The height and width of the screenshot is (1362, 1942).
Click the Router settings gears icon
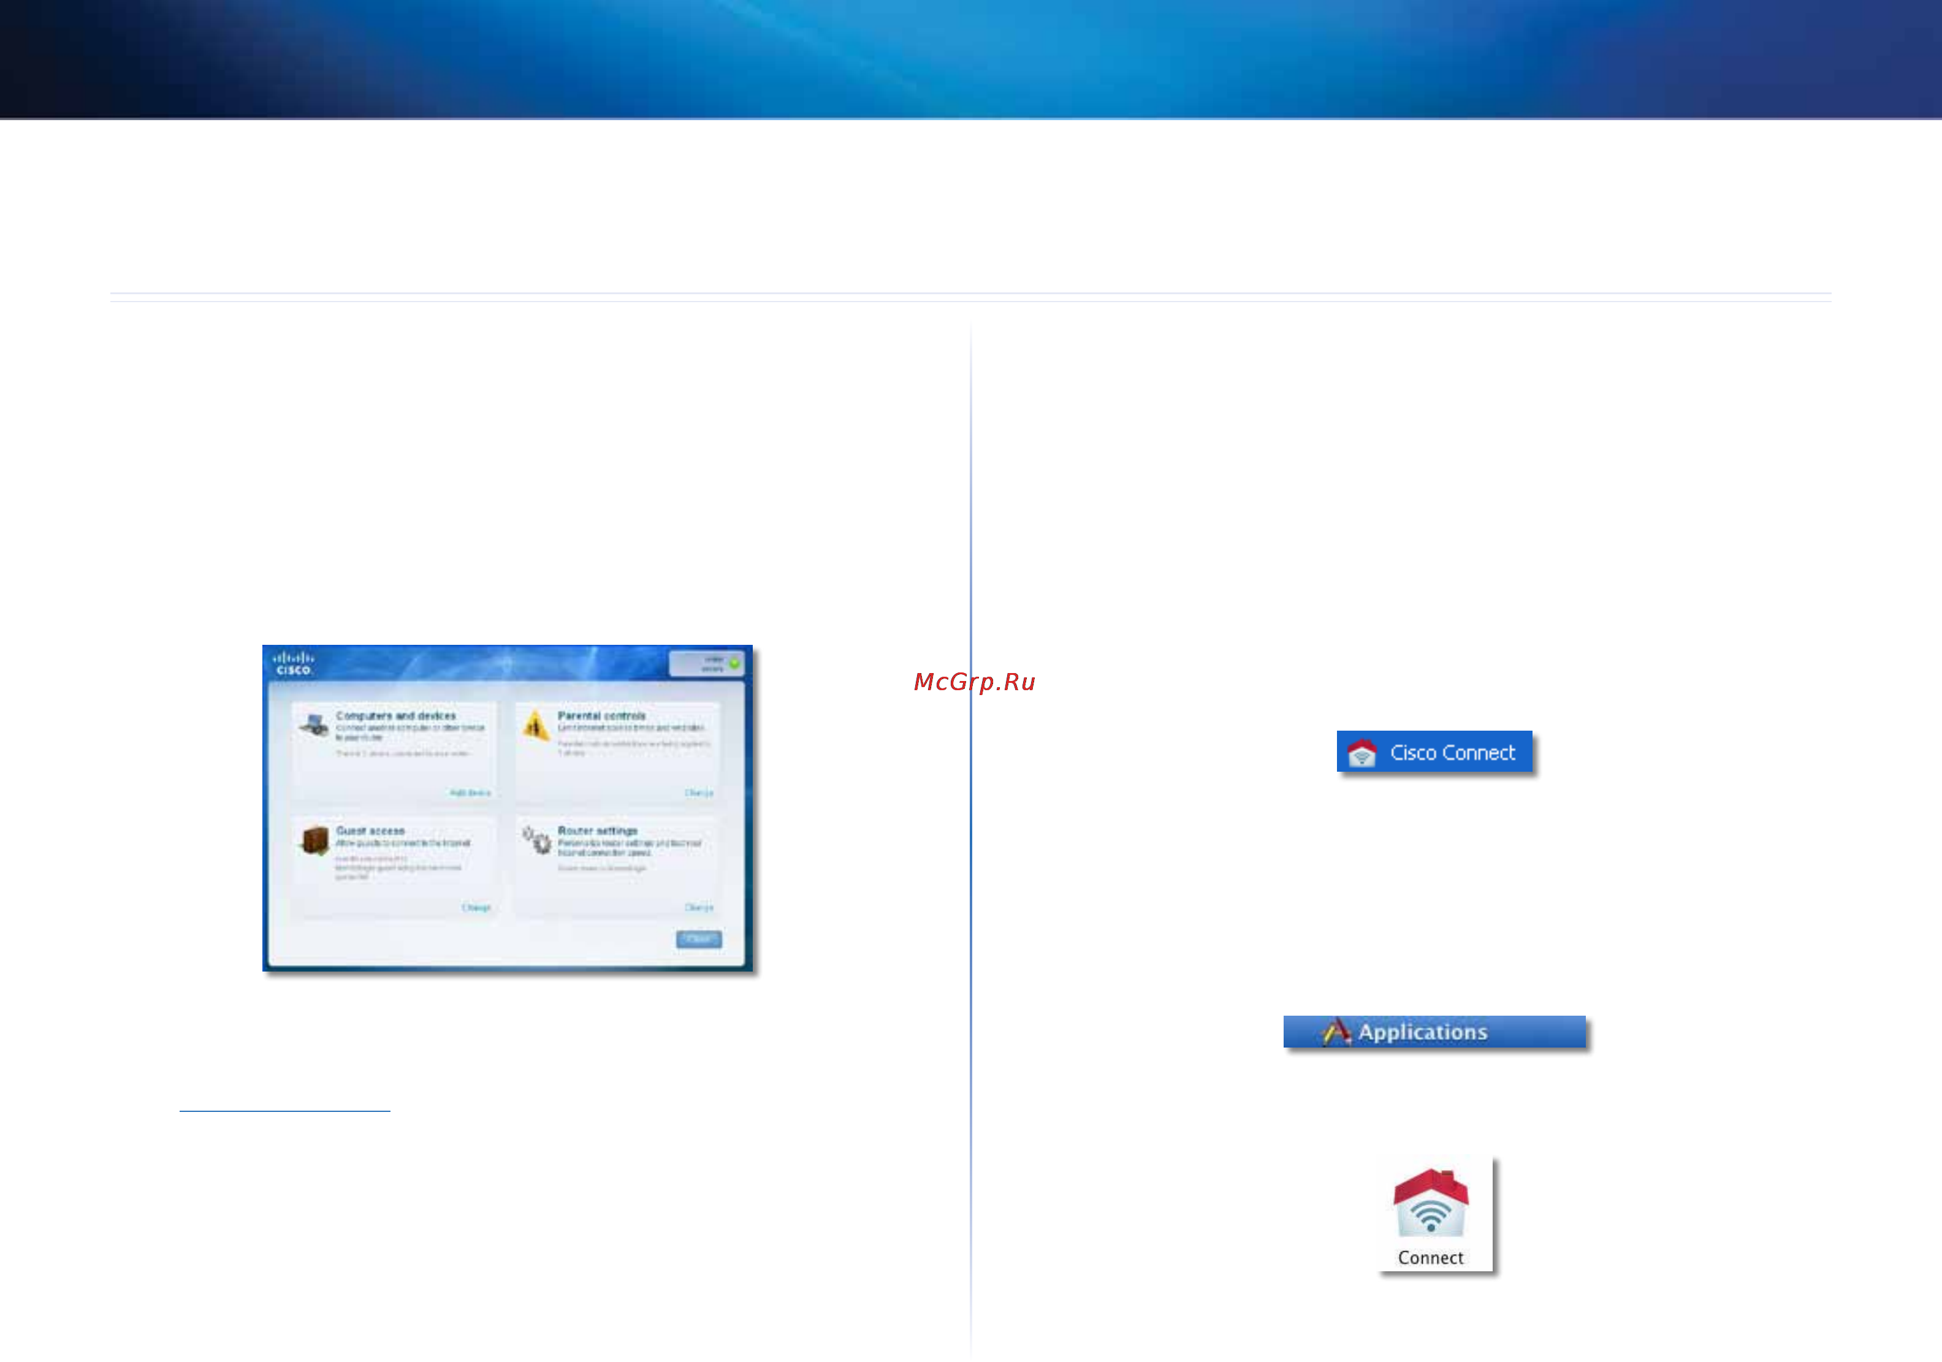point(536,840)
